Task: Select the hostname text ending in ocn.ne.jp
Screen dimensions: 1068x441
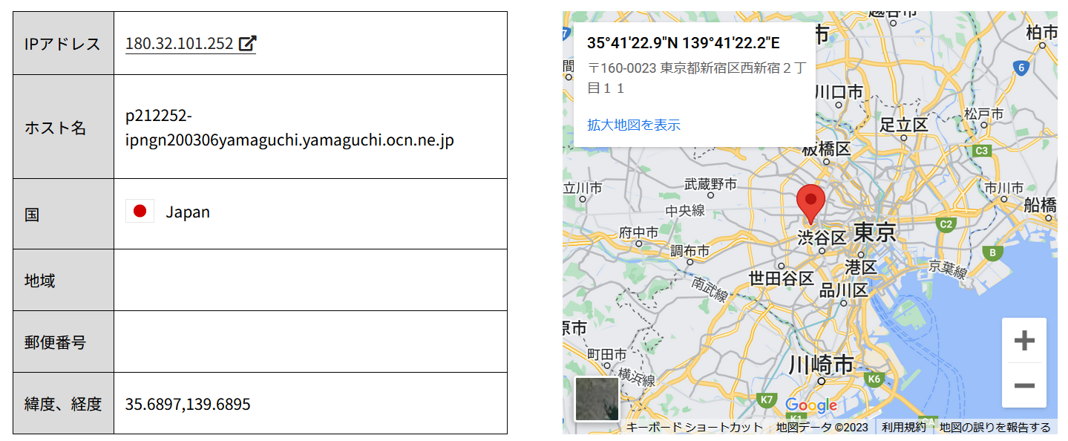Action: [x=289, y=128]
